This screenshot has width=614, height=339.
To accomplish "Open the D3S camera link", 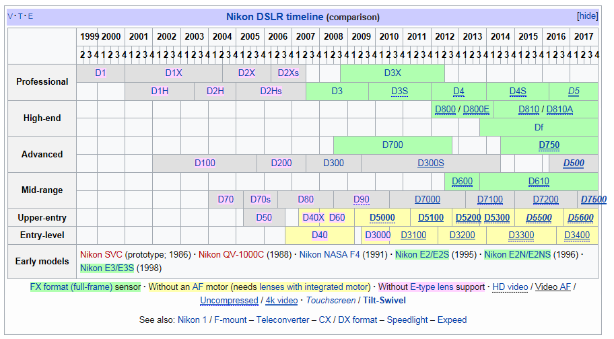I will click(399, 91).
